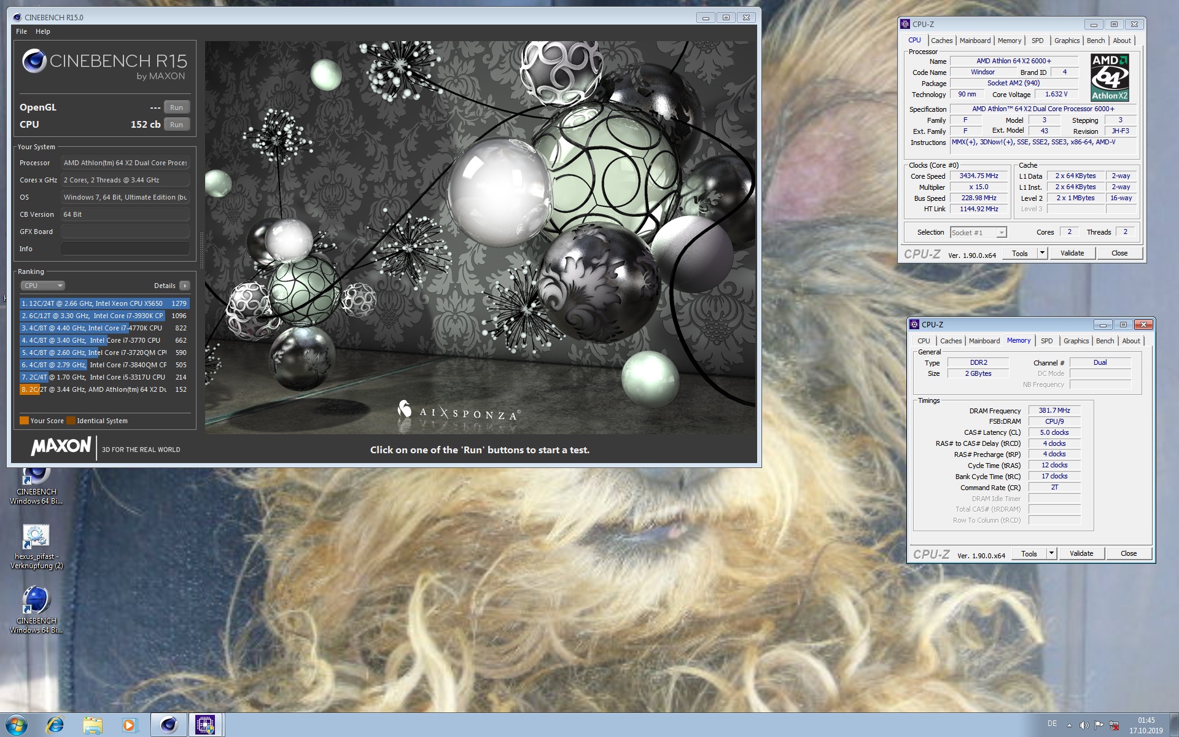
Task: Click the DE language indicator in taskbar
Action: pyautogui.click(x=1052, y=723)
